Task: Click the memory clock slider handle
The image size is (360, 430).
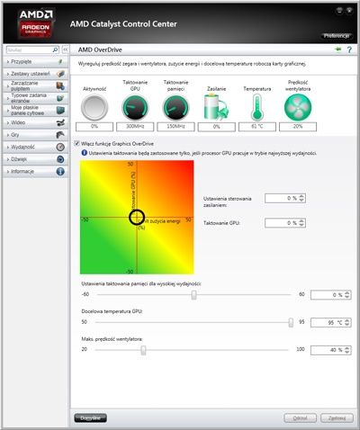Action: click(x=193, y=295)
